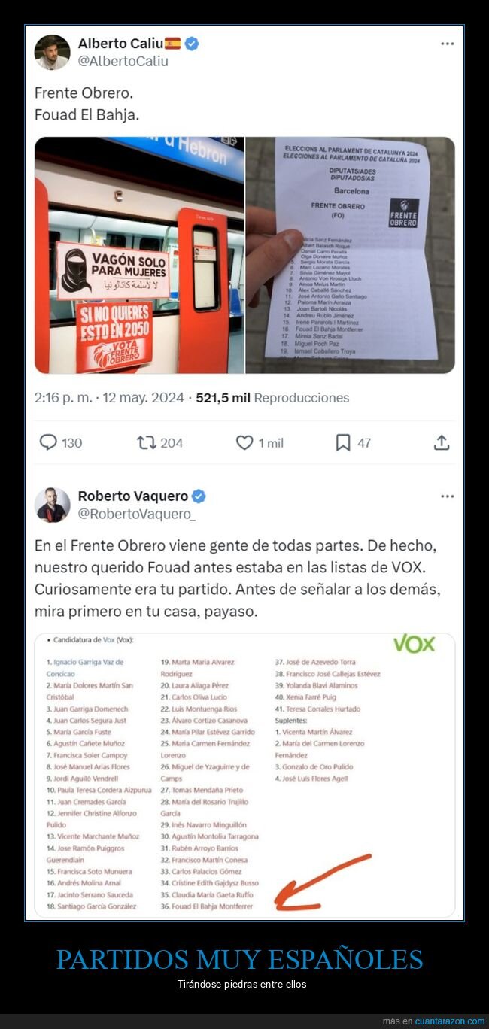Like the tweet via the heart icon

[x=244, y=443]
